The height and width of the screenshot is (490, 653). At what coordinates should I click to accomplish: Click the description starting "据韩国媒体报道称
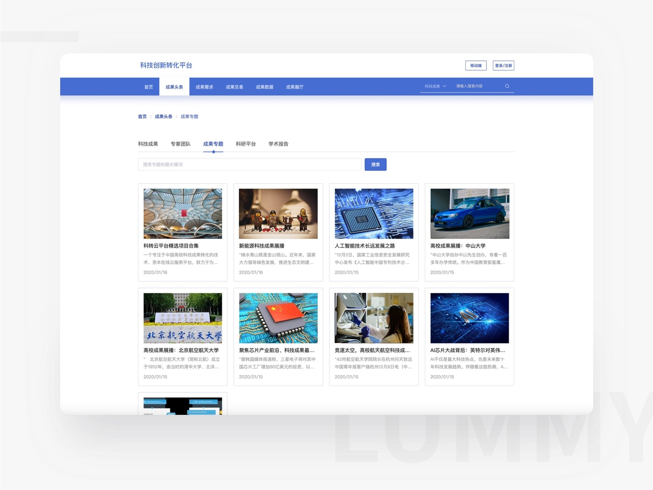(277, 363)
